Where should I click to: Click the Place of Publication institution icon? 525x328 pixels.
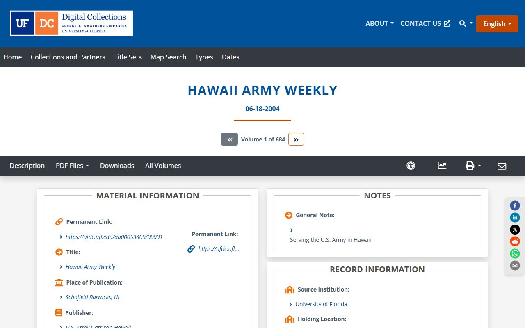pos(59,282)
